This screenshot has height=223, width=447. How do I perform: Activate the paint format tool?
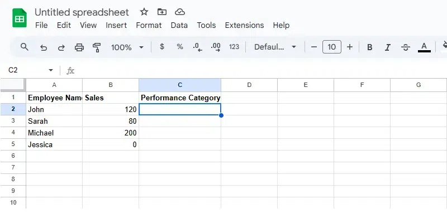[97, 47]
